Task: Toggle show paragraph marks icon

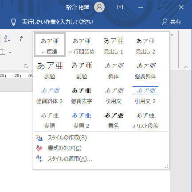Action: coord(21,38)
